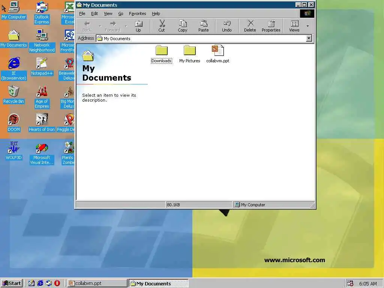Select the Notepad++ desktop shortcut

coord(42,67)
